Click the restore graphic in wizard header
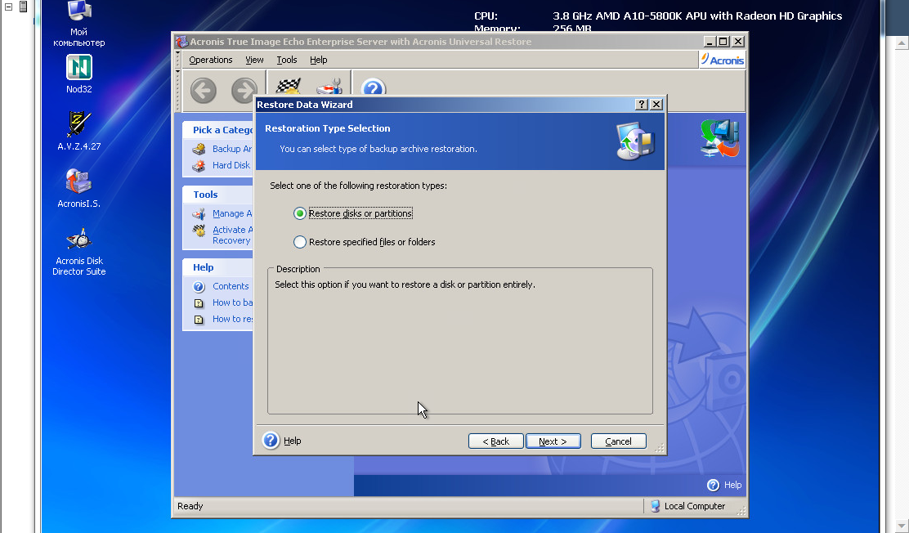 point(635,141)
